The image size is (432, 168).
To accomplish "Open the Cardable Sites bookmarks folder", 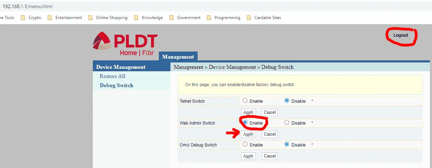I will (x=264, y=18).
